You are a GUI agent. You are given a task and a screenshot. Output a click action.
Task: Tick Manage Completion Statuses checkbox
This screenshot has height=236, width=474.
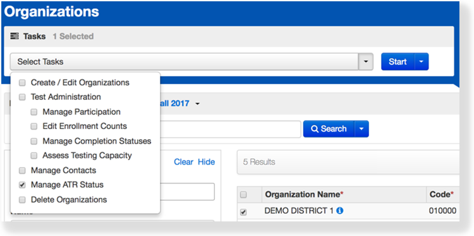coord(34,141)
